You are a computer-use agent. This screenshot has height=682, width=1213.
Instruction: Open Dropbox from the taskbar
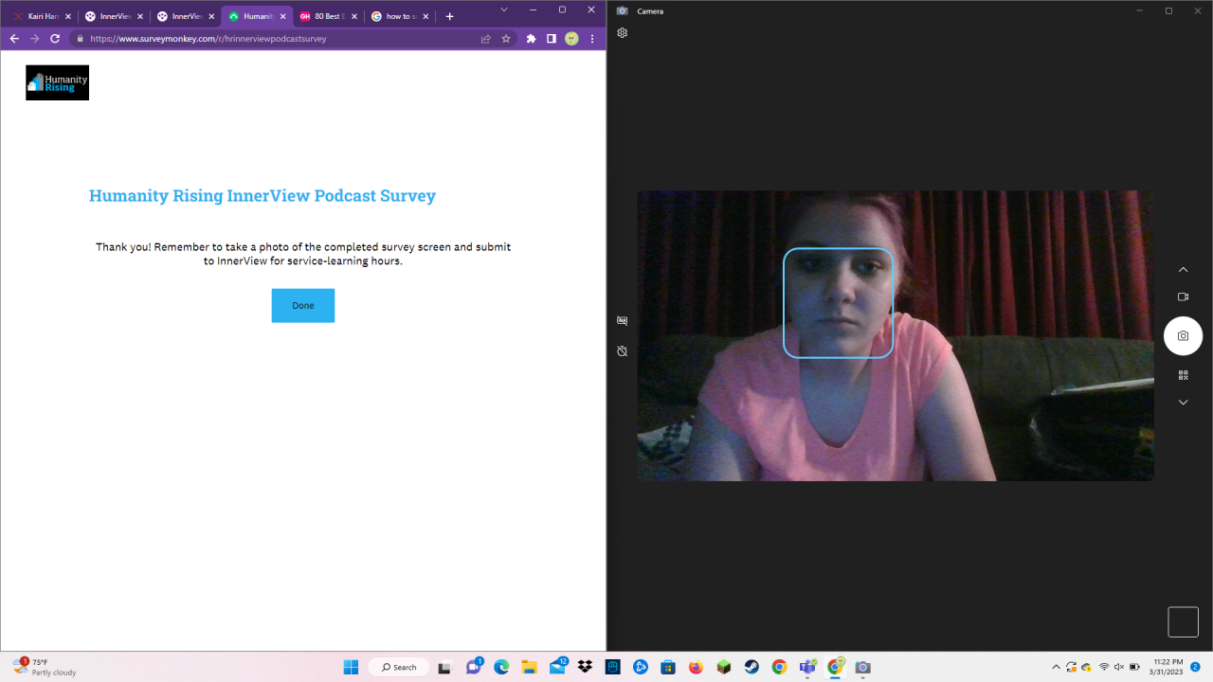click(585, 667)
